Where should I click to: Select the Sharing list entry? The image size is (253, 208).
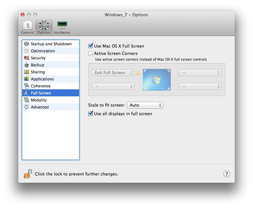pos(51,72)
